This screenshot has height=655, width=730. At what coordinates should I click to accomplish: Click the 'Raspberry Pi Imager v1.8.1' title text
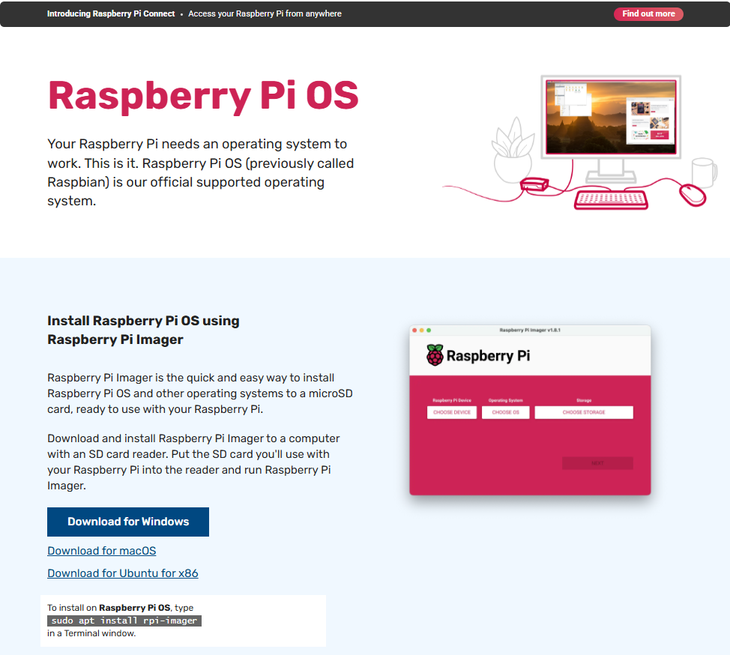coord(530,330)
